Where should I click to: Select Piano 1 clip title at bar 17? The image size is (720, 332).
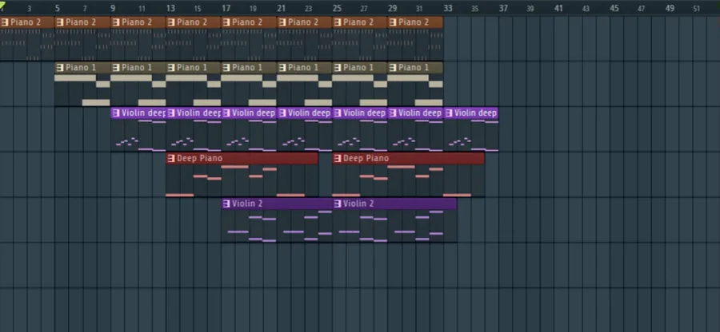pos(247,68)
